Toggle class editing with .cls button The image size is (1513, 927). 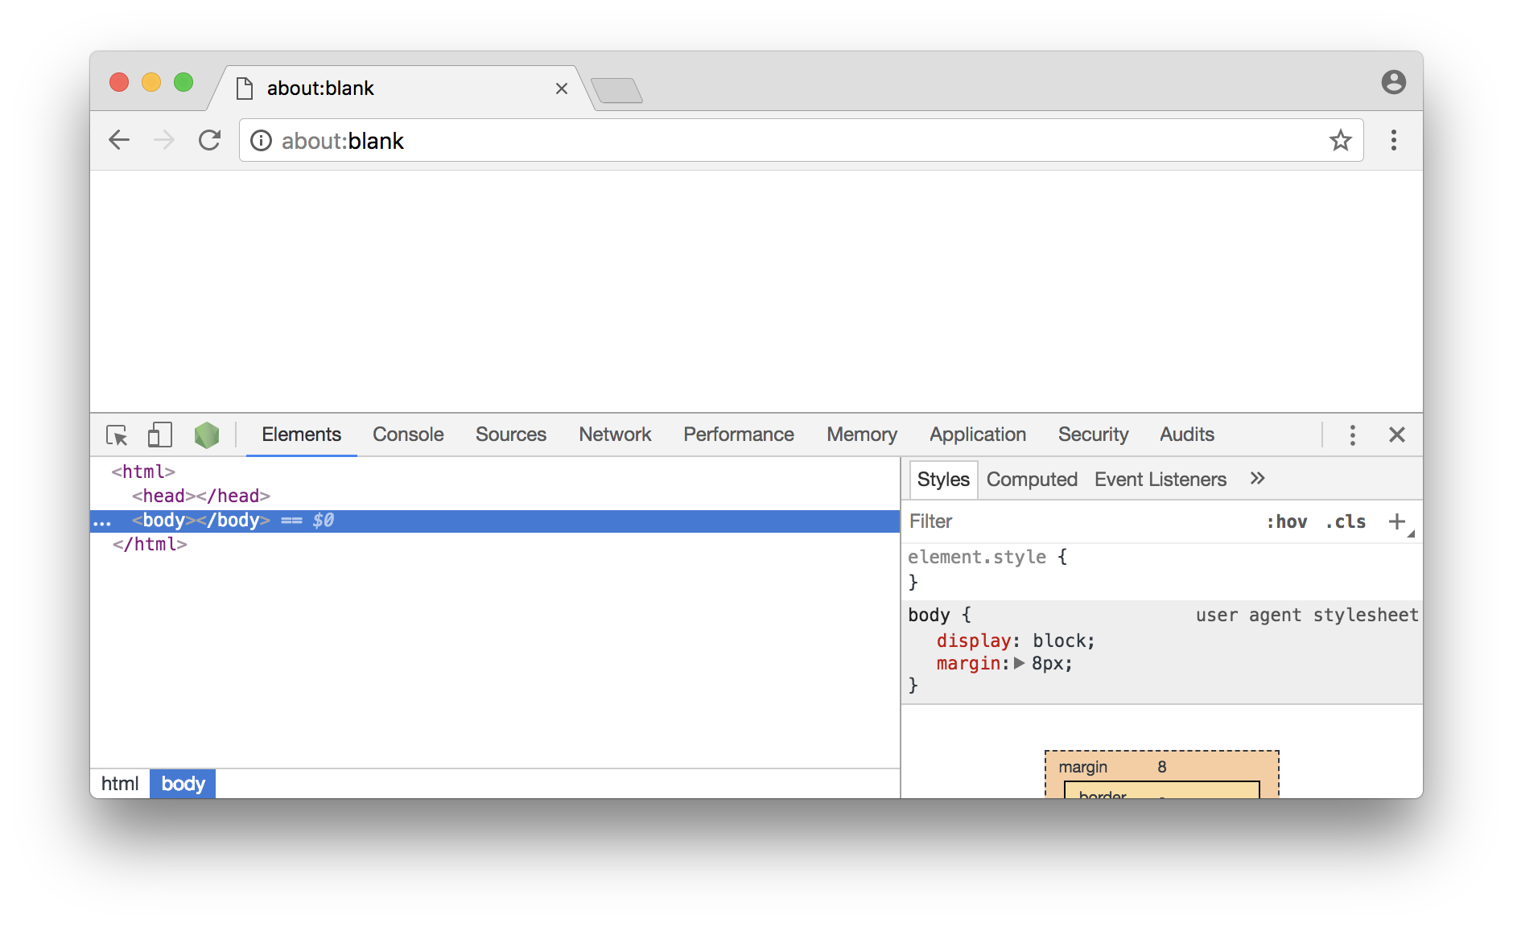(x=1343, y=521)
